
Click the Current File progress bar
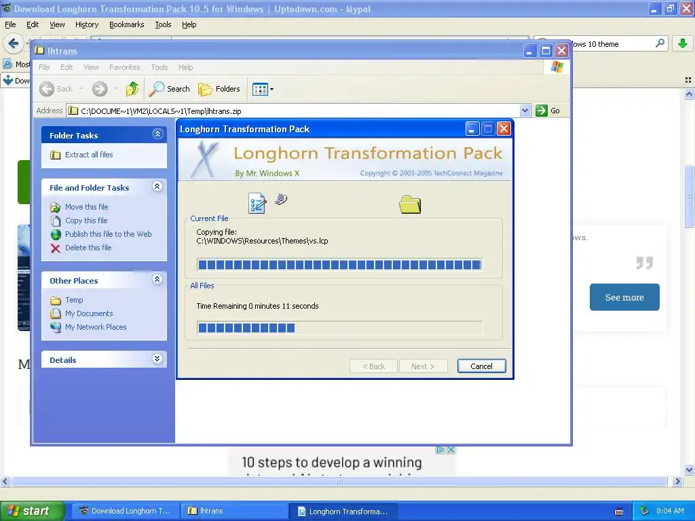point(339,265)
